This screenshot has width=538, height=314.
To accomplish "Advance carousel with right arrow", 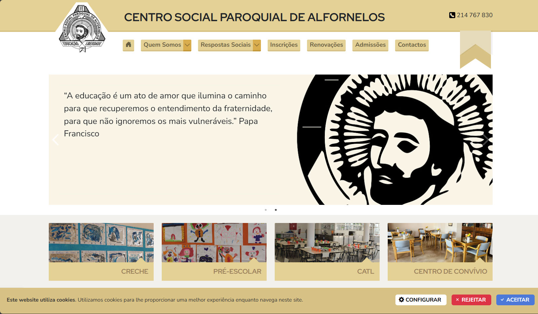I will coord(486,140).
